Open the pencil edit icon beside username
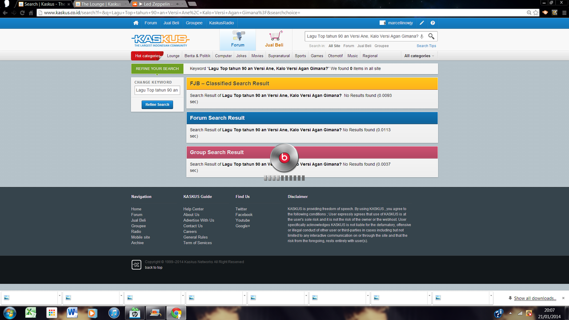The height and width of the screenshot is (320, 569). pyautogui.click(x=422, y=23)
